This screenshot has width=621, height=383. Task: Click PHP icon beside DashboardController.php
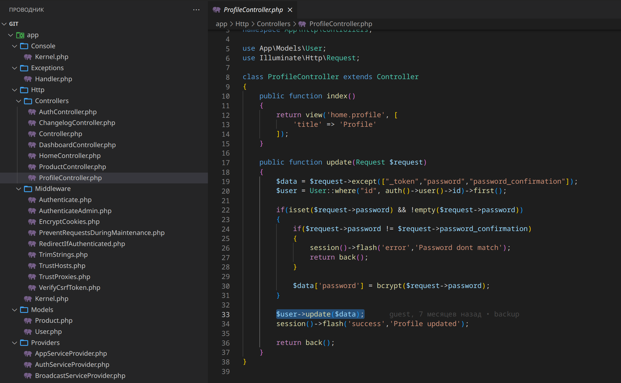32,145
